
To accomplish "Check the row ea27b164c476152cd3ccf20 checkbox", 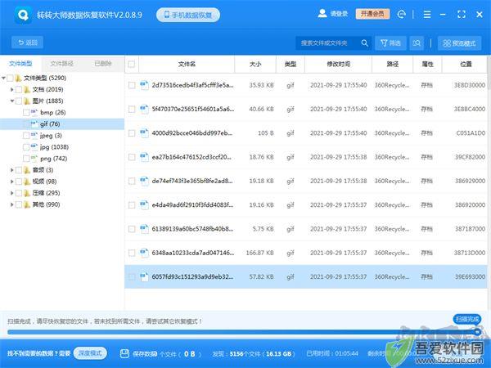I will pyautogui.click(x=132, y=157).
